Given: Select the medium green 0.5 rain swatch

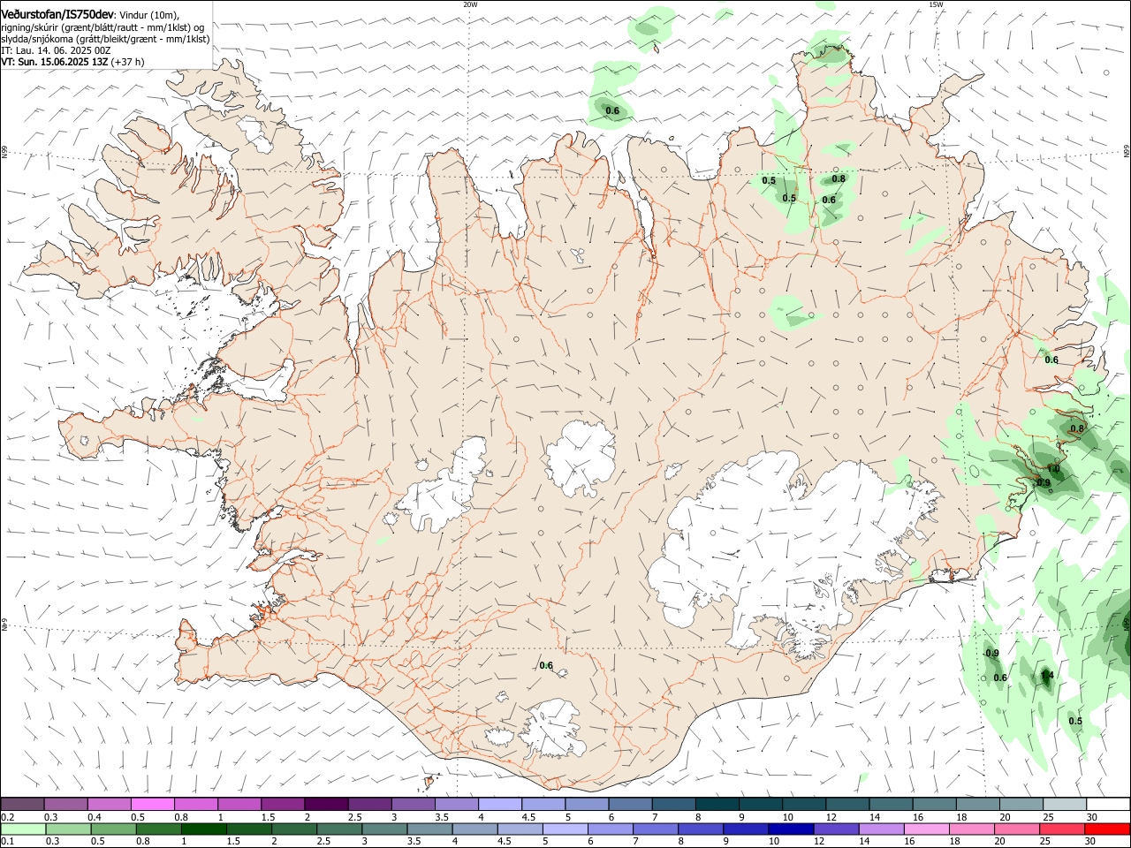Looking at the screenshot, I should click(113, 829).
